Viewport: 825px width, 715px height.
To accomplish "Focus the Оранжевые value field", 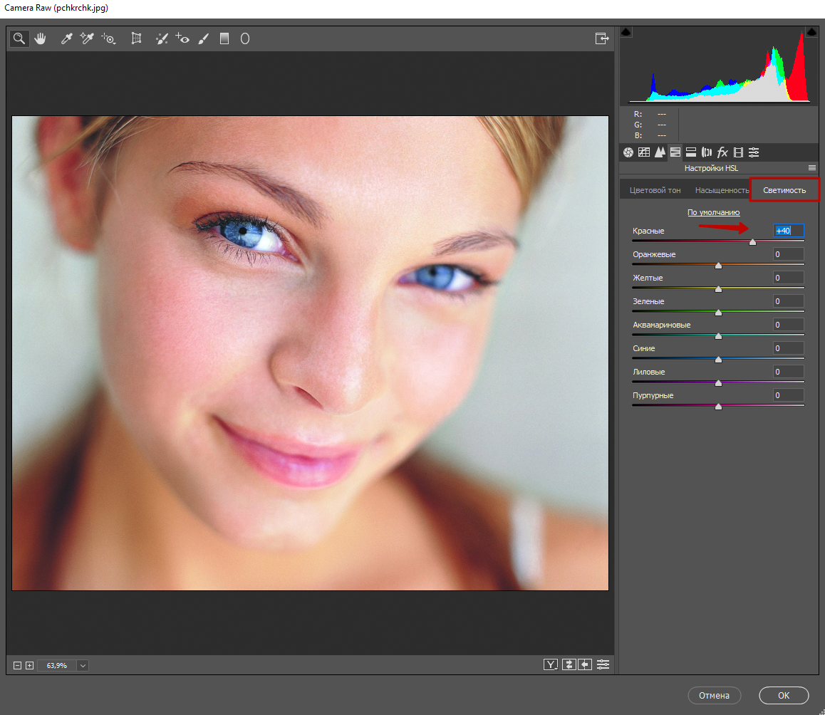I will (x=788, y=254).
